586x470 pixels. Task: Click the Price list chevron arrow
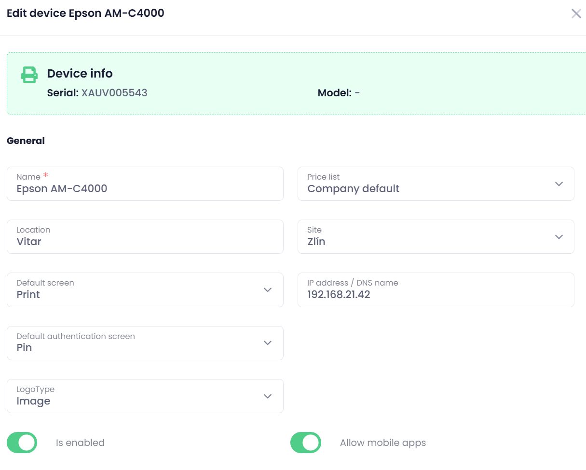(559, 184)
